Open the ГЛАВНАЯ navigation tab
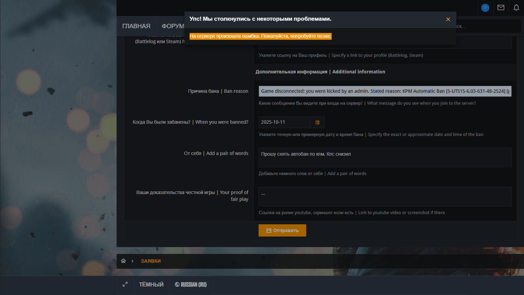This screenshot has height=295, width=524. 136,26
